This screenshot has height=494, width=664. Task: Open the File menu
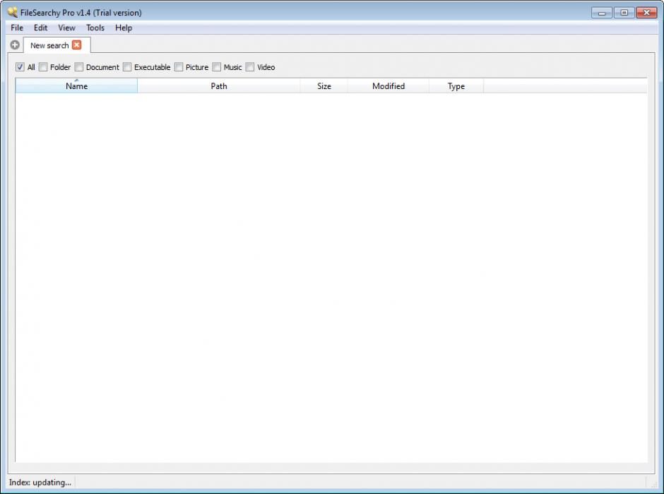click(x=17, y=28)
